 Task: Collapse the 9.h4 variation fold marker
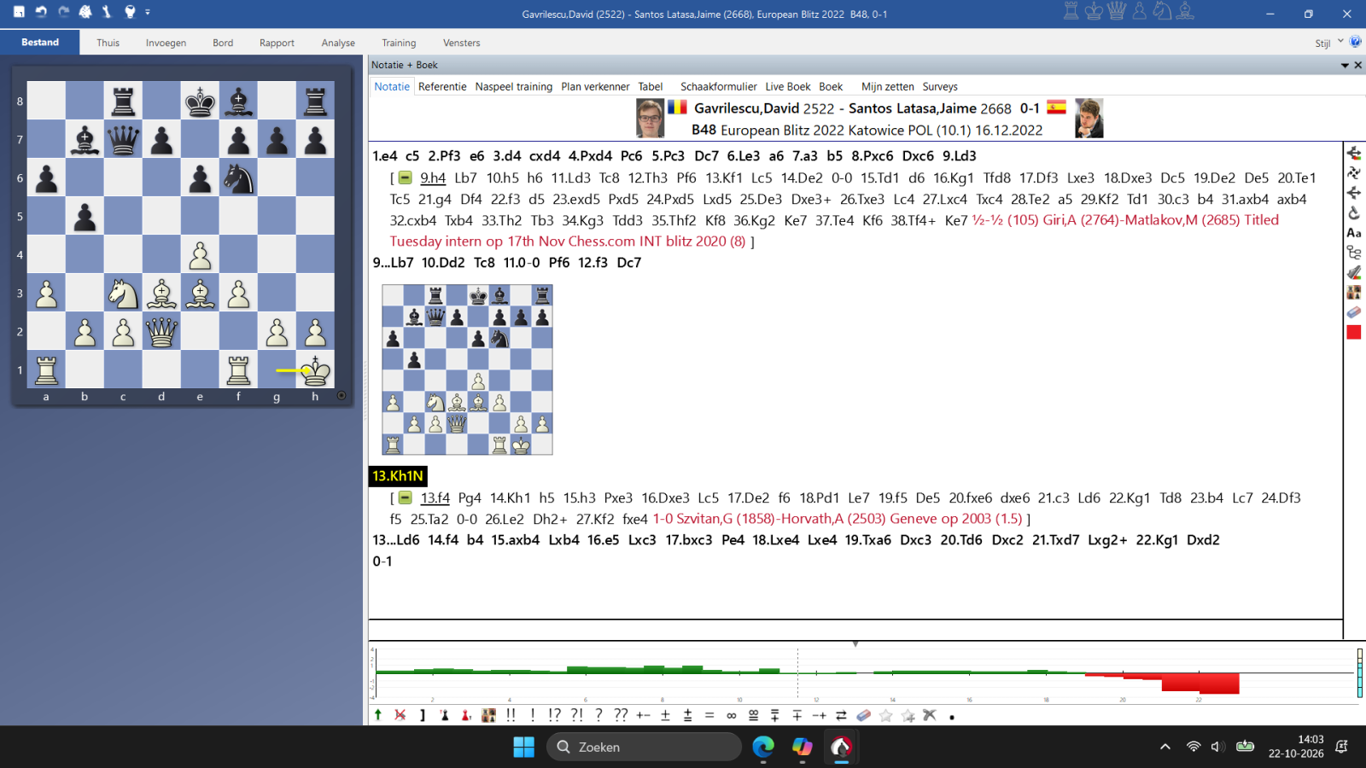[x=406, y=177]
